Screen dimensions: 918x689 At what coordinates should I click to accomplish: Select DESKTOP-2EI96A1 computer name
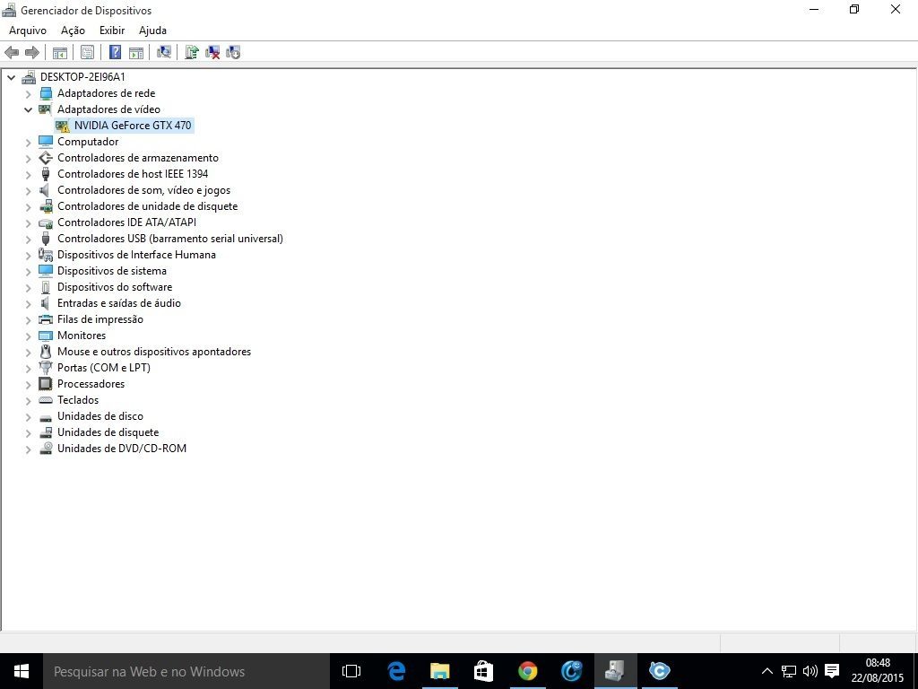tap(82, 77)
